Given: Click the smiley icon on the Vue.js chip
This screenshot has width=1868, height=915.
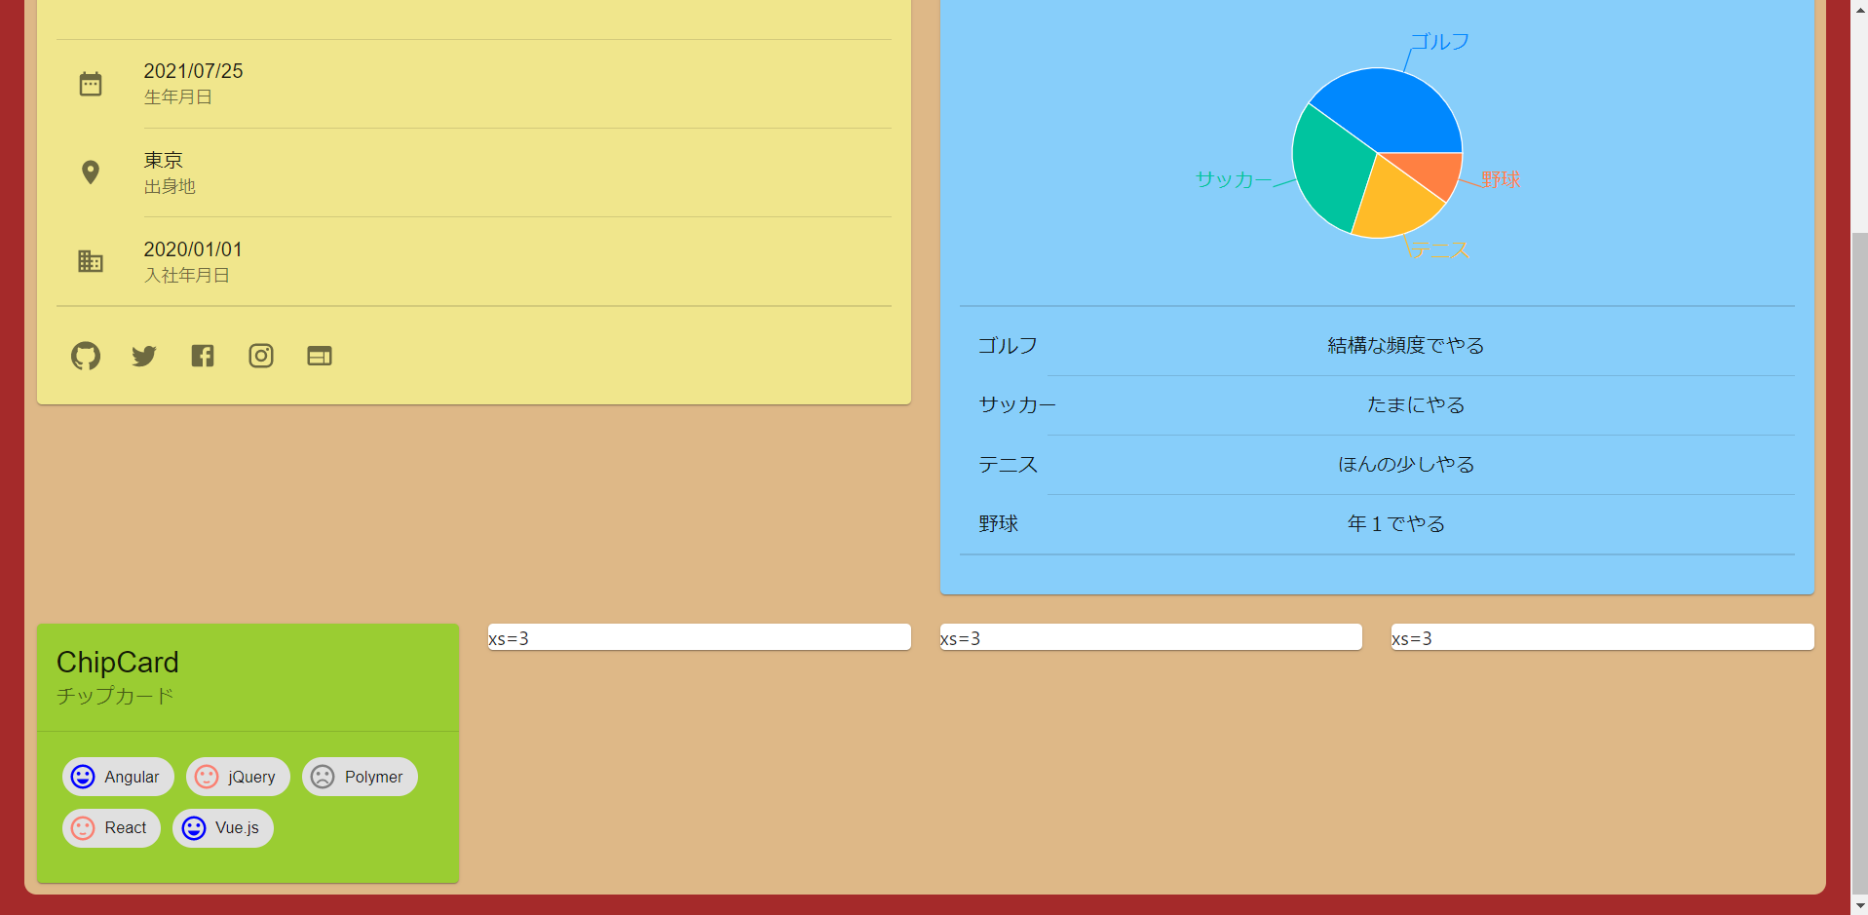Looking at the screenshot, I should tap(193, 827).
